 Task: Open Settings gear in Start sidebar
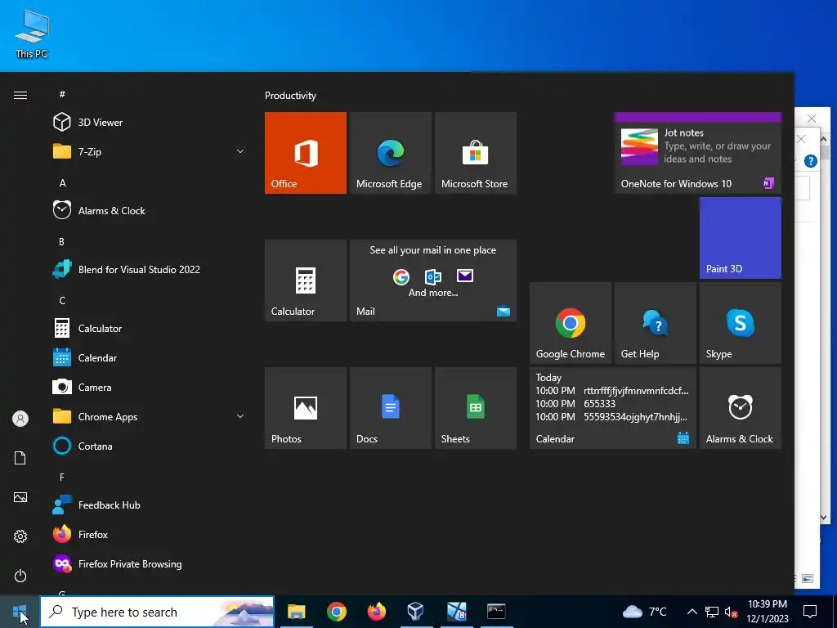20,536
